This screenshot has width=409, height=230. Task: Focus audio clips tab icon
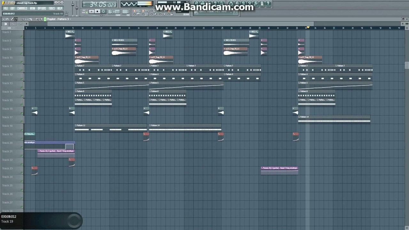[x=5, y=24]
